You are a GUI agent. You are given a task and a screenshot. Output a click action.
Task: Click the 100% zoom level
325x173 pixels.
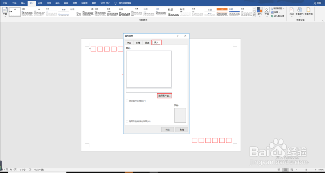[321, 170]
